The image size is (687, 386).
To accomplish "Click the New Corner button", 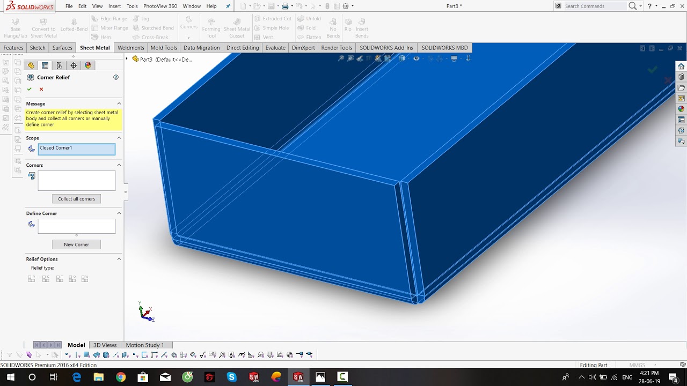I will (x=76, y=244).
